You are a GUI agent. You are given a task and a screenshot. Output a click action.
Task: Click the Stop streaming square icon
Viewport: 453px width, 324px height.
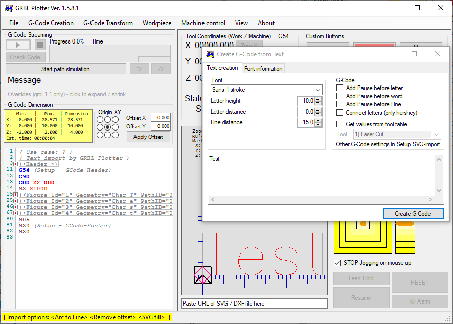[x=39, y=45]
